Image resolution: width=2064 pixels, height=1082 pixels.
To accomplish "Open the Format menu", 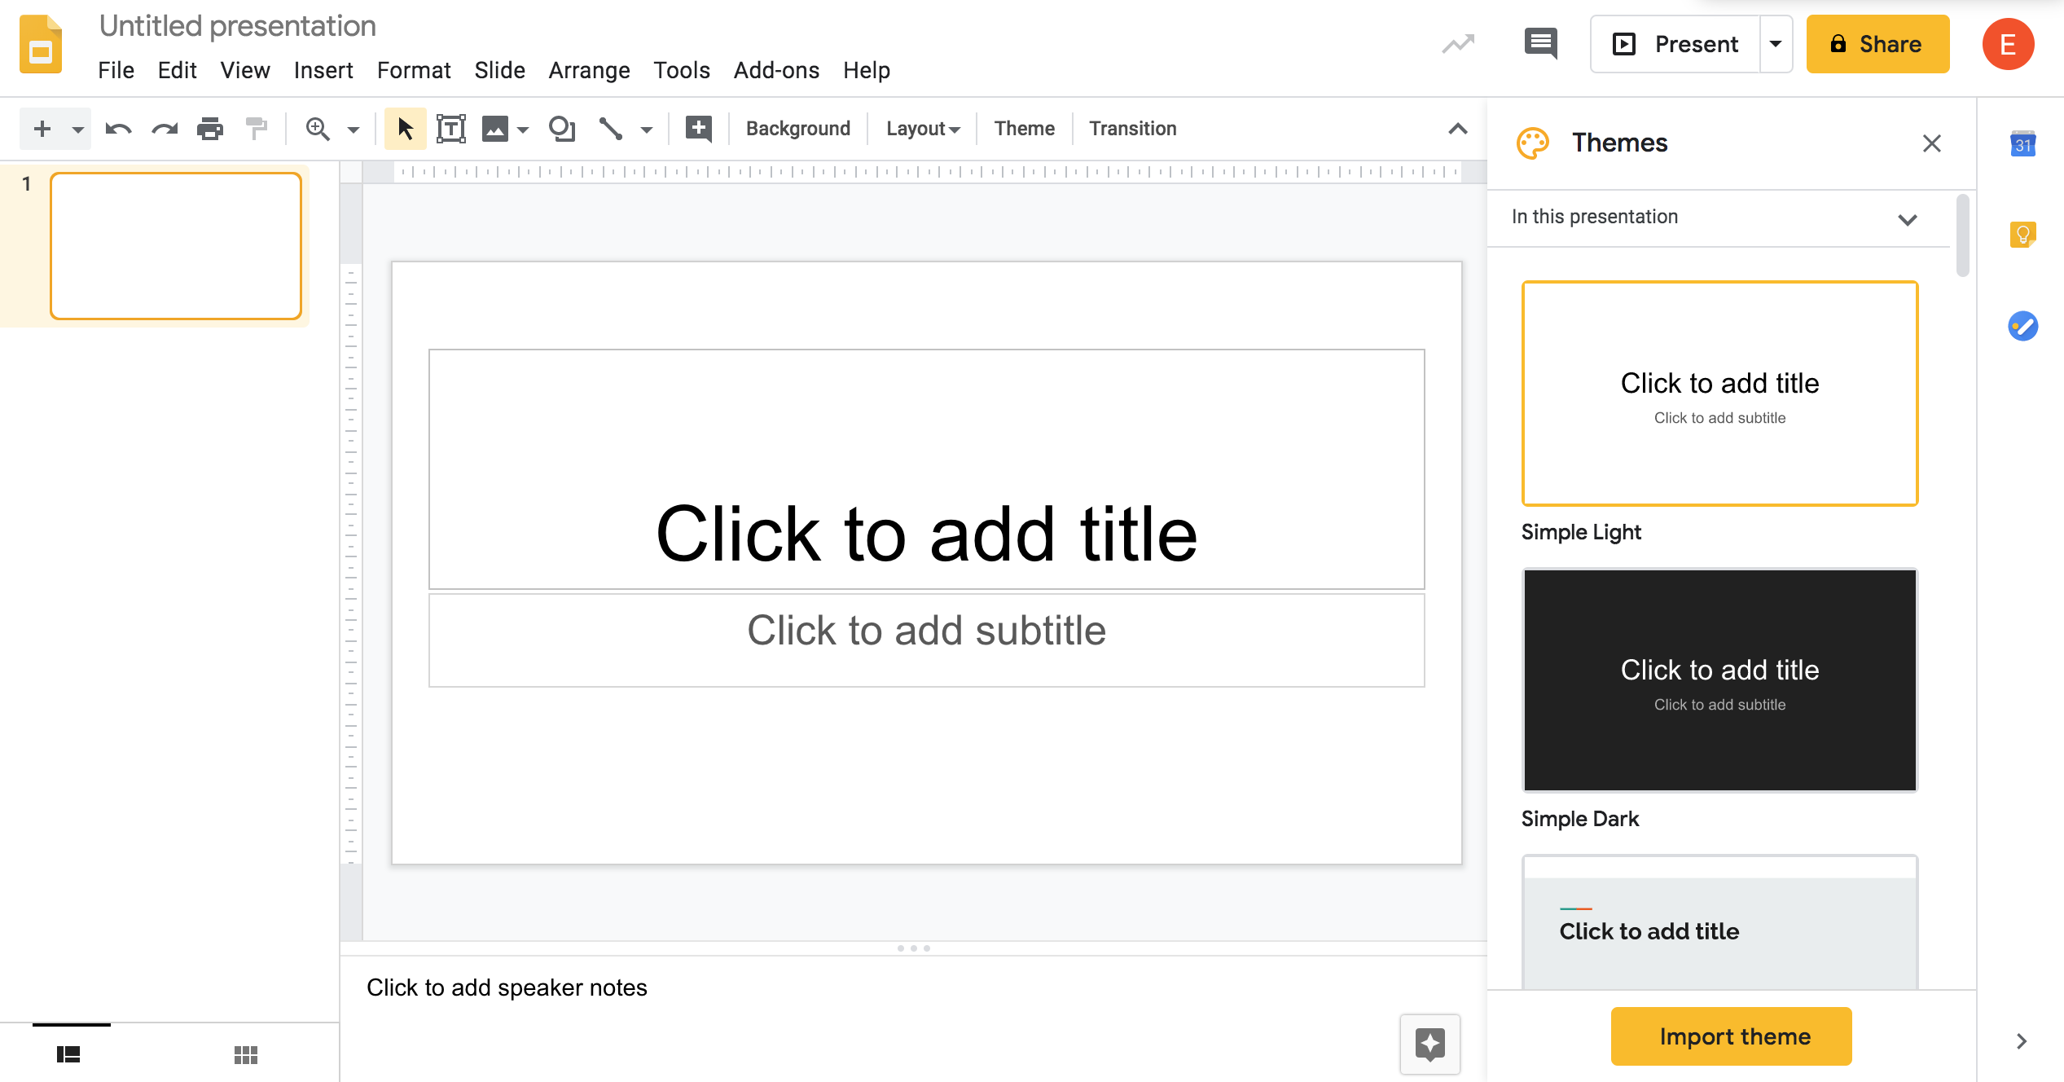I will tap(414, 70).
